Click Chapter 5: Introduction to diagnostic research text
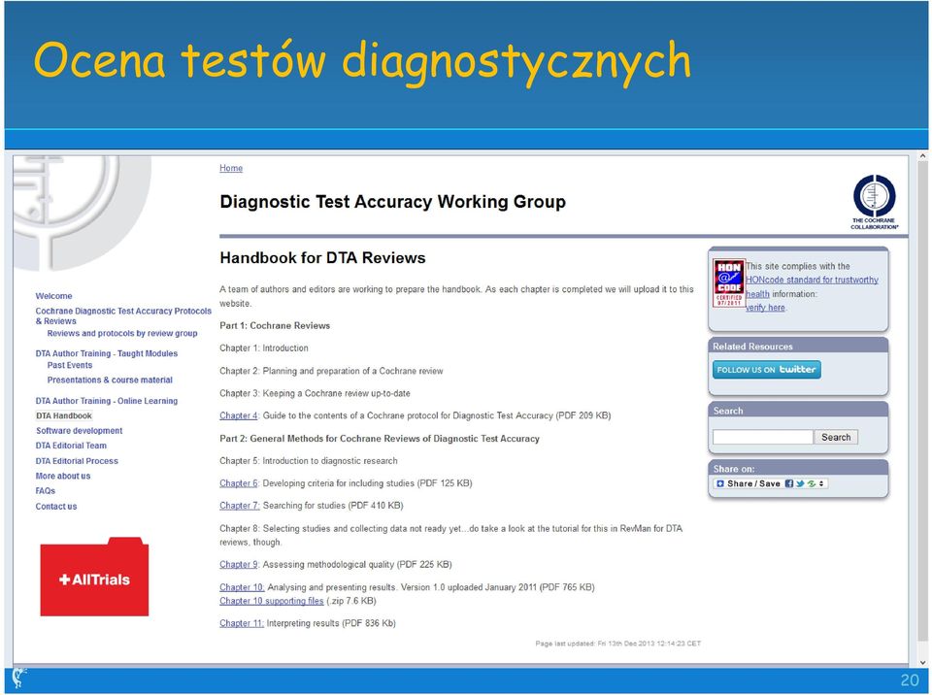This screenshot has height=695, width=932. click(309, 461)
